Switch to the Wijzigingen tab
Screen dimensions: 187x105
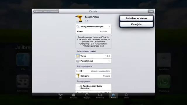87,96
